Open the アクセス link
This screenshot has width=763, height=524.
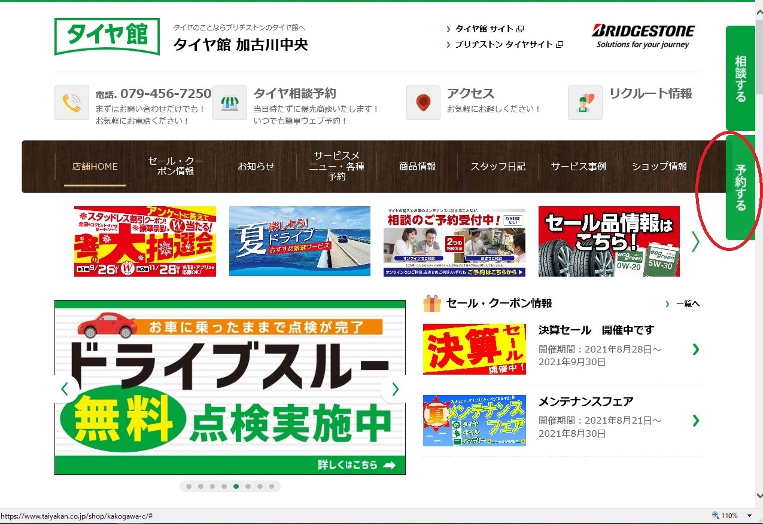tap(470, 93)
